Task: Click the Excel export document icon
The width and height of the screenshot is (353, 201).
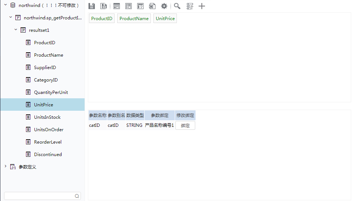Action: coord(152,6)
